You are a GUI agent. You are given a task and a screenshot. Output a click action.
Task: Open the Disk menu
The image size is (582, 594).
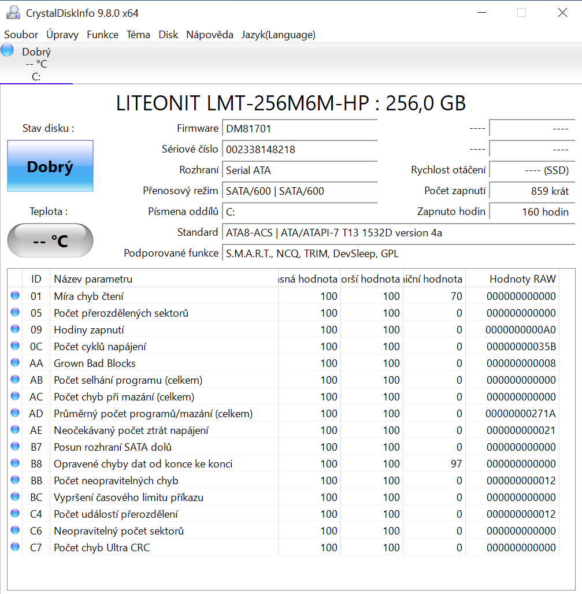[x=168, y=35]
